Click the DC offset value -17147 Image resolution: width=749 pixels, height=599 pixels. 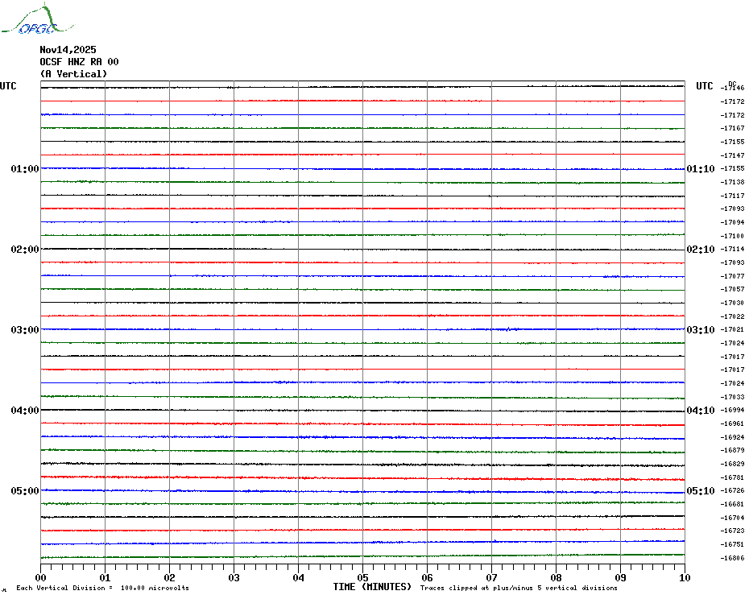tap(732, 155)
